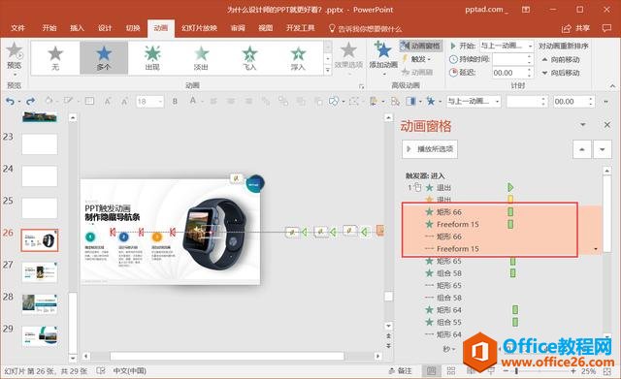The image size is (621, 379).
Task: Switch to 开始 (Home) ribbon tab
Action: [x=49, y=28]
